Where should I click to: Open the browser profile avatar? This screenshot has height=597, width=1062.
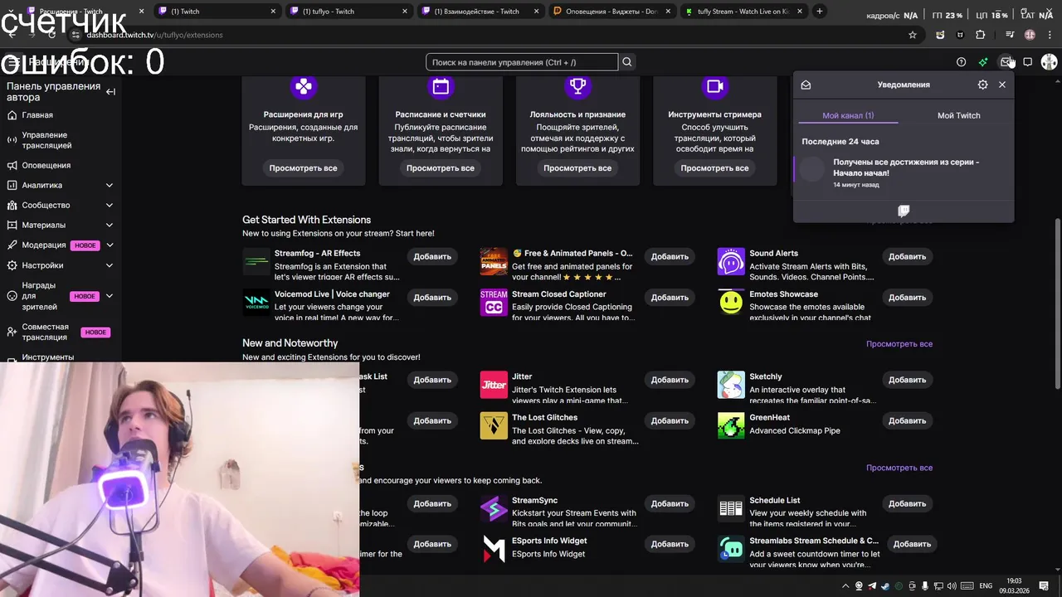1030,35
